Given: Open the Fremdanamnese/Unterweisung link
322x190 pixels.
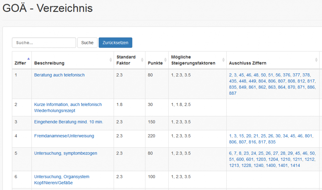Looking at the screenshot, I should pos(64,136).
